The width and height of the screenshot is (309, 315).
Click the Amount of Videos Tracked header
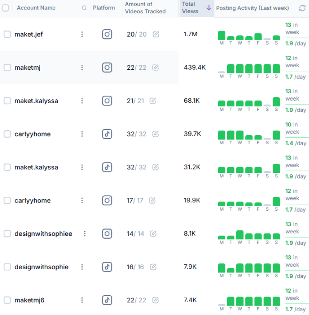coord(145,8)
